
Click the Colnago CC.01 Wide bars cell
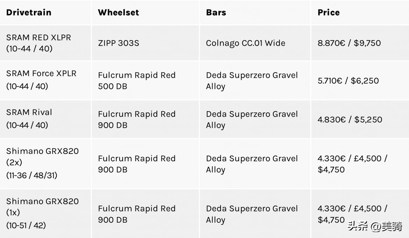pyautogui.click(x=245, y=43)
